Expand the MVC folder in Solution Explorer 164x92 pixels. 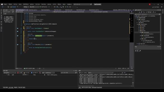139,28
